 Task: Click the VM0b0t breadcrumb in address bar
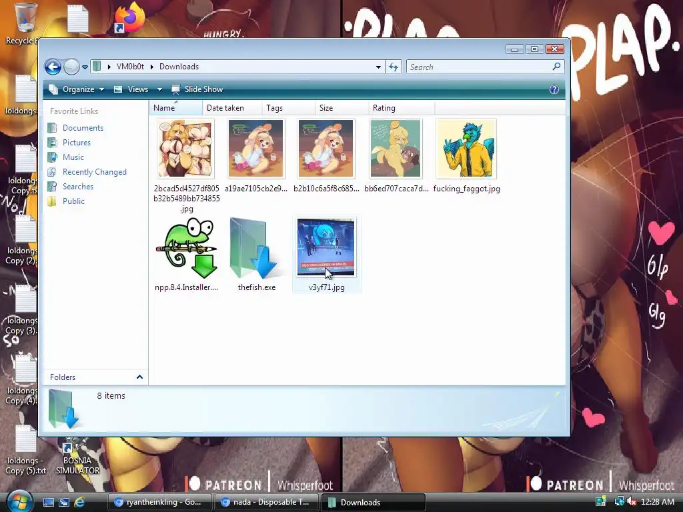pyautogui.click(x=130, y=67)
